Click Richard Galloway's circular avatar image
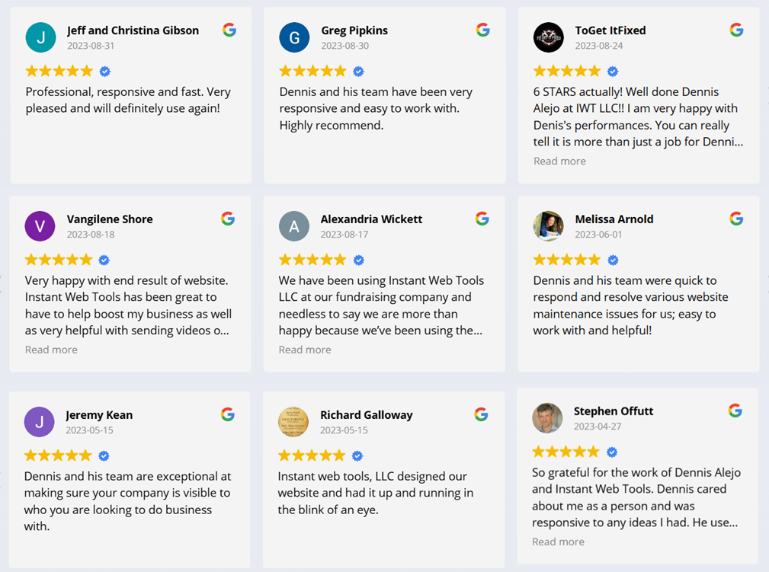This screenshot has height=572, width=769. pyautogui.click(x=293, y=421)
